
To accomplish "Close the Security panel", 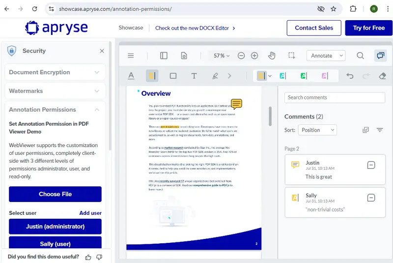I will [x=102, y=51].
